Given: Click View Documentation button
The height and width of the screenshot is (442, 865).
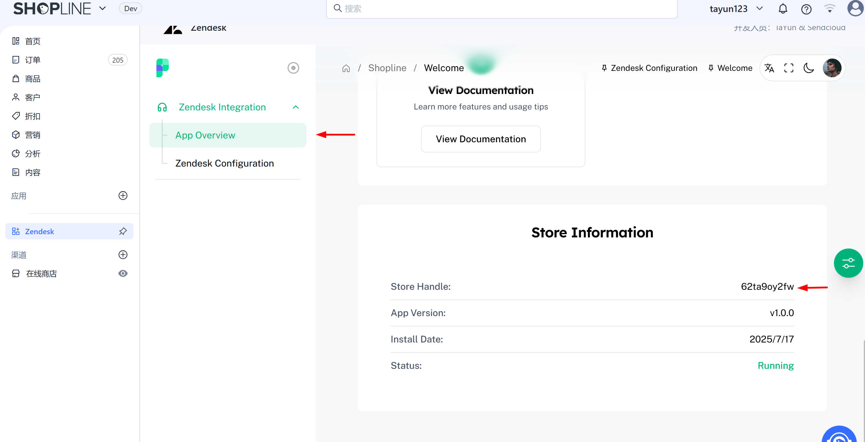Looking at the screenshot, I should pyautogui.click(x=481, y=139).
